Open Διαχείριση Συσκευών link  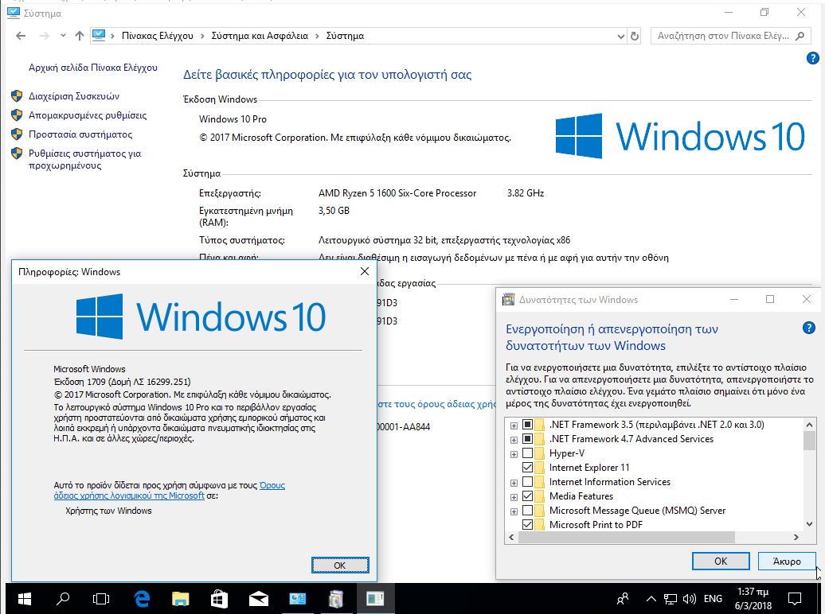coord(74,96)
